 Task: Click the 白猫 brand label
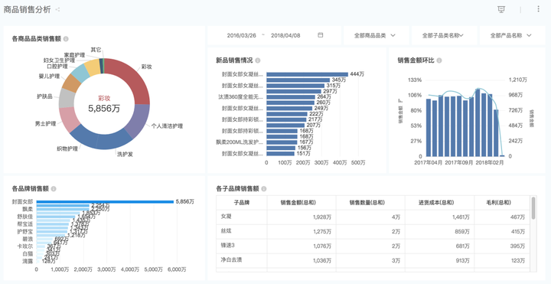(x=28, y=253)
